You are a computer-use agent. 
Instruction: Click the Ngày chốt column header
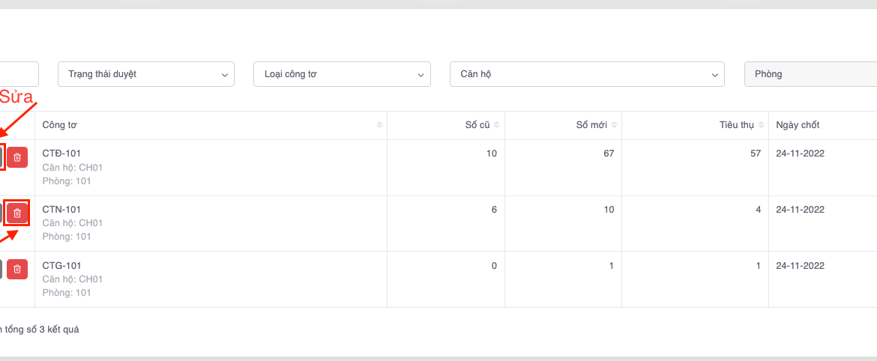coord(801,124)
